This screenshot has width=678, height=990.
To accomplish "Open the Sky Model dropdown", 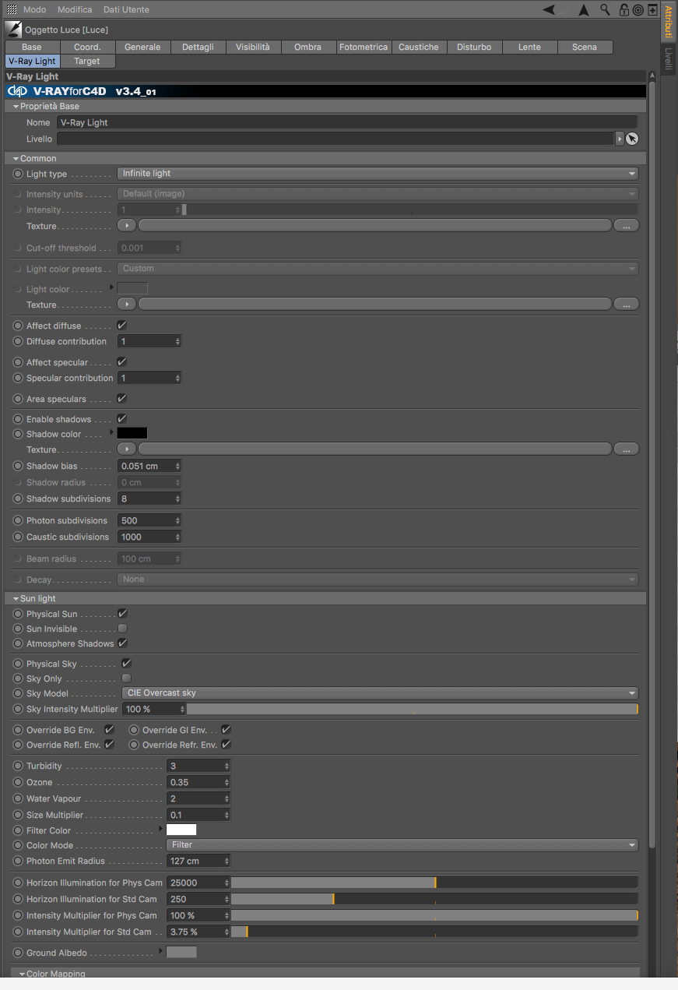I will (x=380, y=693).
